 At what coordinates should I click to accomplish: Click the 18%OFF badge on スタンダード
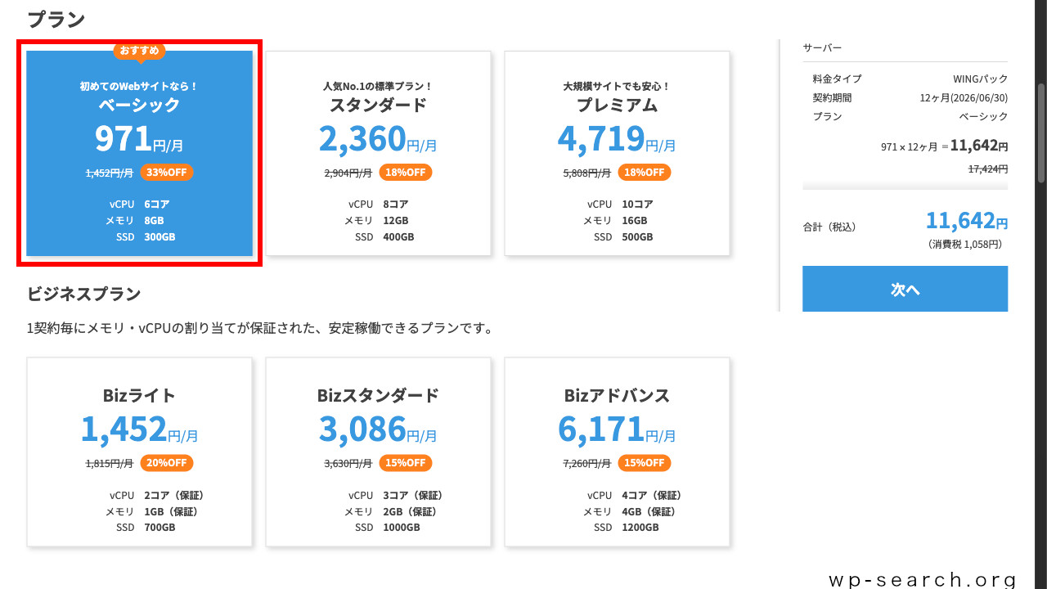[x=405, y=173]
